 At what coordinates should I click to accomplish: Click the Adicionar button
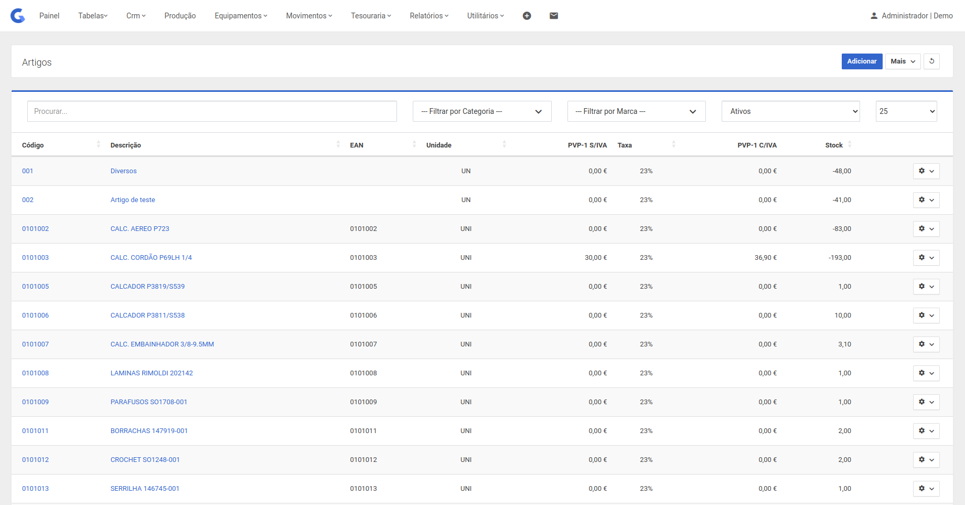coord(862,61)
